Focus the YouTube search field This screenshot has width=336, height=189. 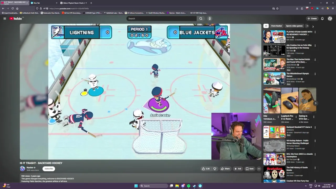[161, 18]
